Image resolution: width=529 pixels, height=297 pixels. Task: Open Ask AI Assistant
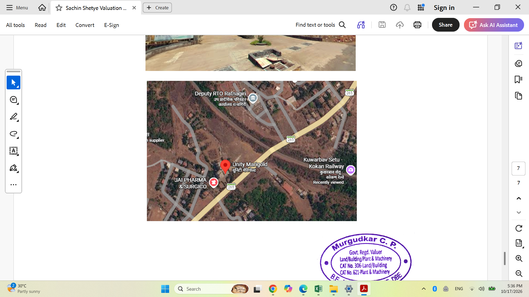(x=494, y=25)
